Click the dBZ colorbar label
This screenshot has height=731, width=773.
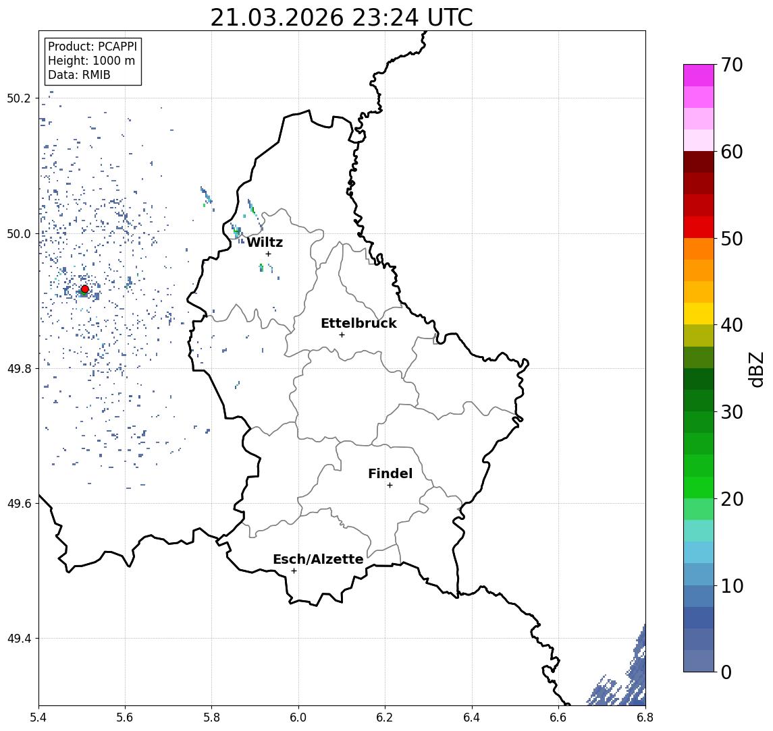tap(755, 370)
